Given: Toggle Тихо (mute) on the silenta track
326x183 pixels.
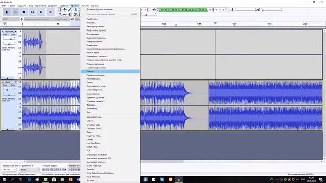Looking at the screenshot, I should [5, 85].
